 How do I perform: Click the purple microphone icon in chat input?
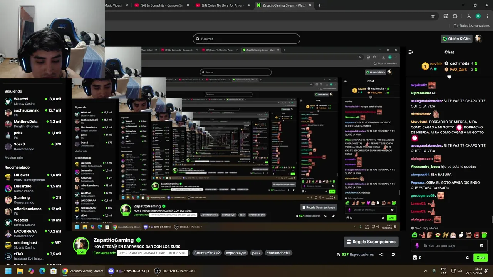tap(417, 245)
